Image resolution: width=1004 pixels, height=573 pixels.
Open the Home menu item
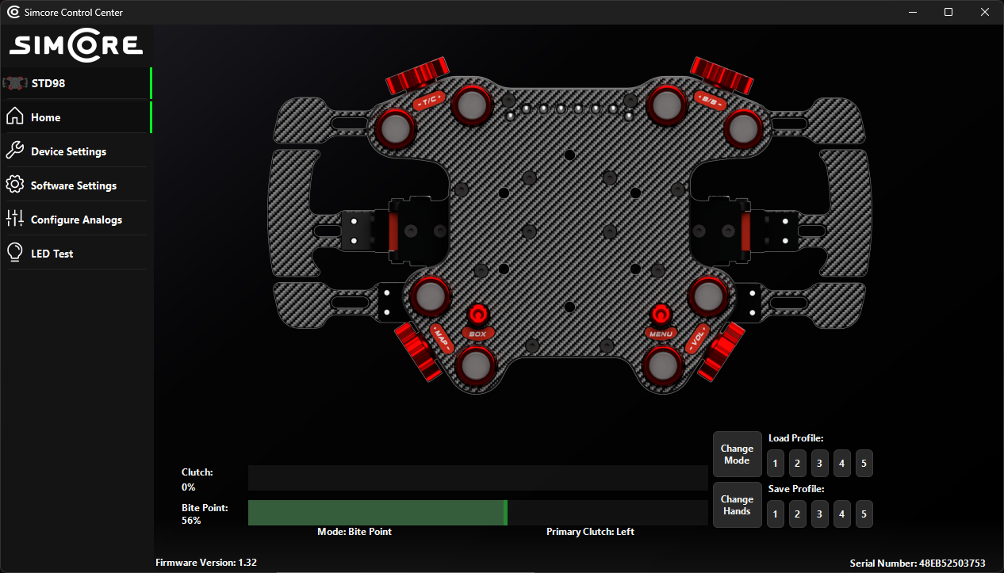(77, 117)
